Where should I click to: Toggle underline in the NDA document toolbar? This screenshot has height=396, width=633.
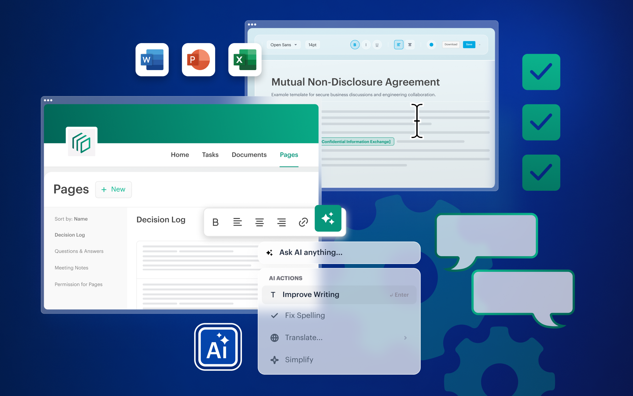pos(377,45)
